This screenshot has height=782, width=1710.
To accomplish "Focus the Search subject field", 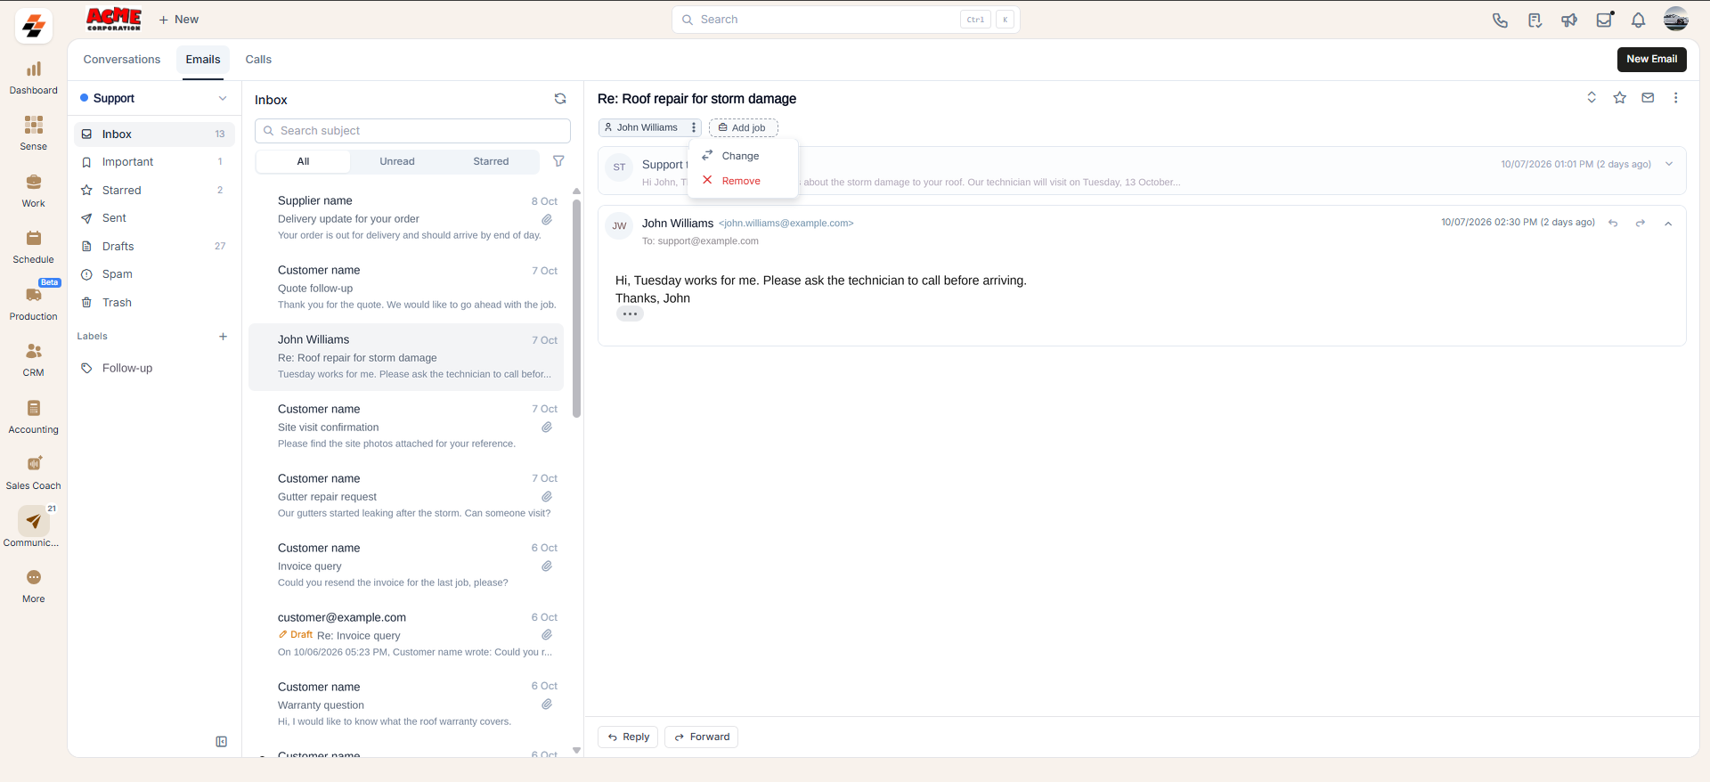I will (412, 131).
